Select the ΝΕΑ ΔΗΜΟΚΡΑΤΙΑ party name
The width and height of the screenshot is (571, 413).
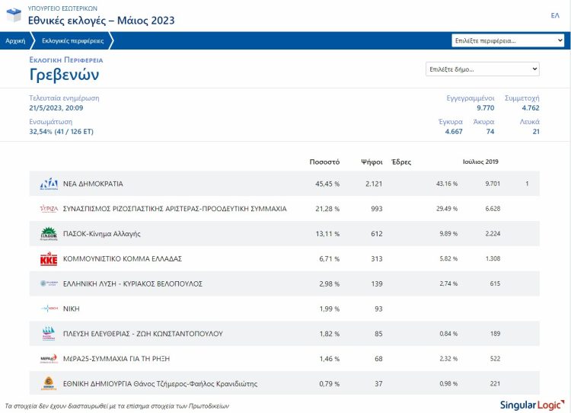[x=93, y=184]
